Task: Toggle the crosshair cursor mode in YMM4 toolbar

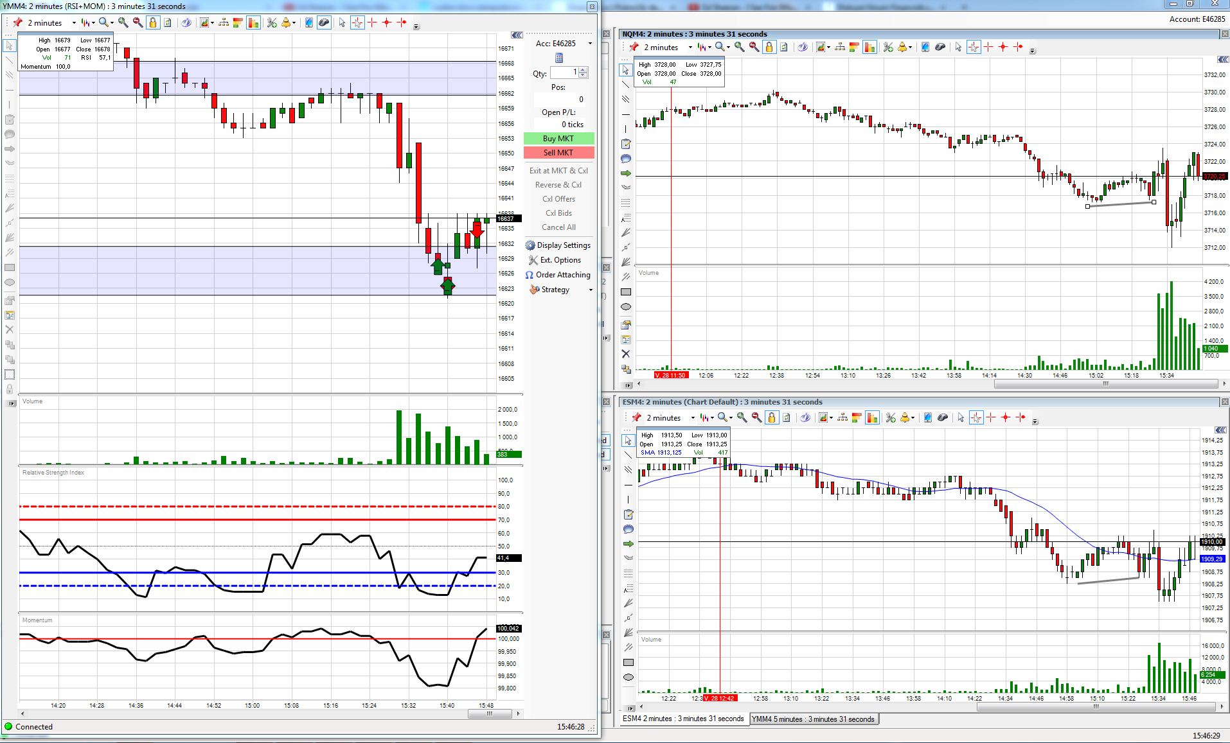Action: 357,22
